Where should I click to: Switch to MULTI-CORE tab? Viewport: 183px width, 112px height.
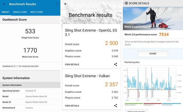click(x=37, y=12)
